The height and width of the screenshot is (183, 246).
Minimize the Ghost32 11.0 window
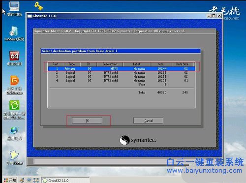[209, 16]
